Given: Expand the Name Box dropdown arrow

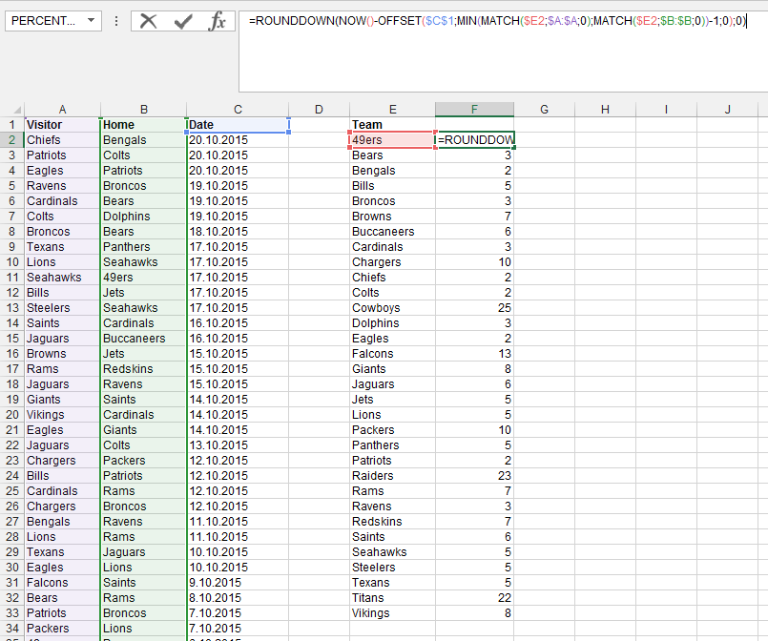Looking at the screenshot, I should click(91, 21).
